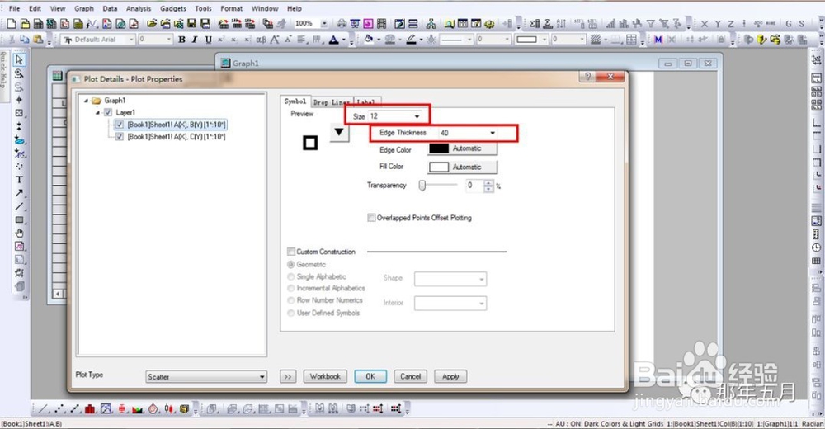
Task: Open the Gadgets menu
Action: [173, 8]
